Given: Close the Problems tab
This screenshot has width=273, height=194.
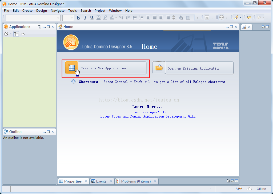Looking at the screenshot, I should tap(155, 181).
